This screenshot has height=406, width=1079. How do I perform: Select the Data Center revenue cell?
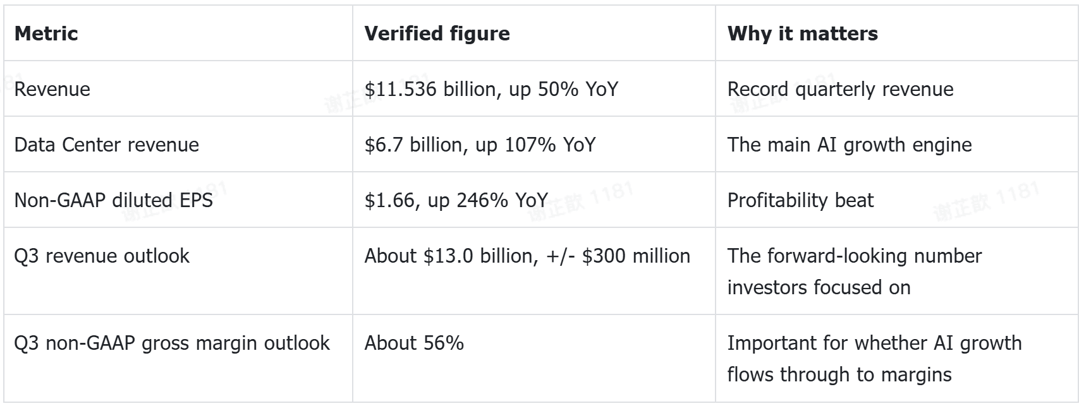pyautogui.click(x=106, y=145)
